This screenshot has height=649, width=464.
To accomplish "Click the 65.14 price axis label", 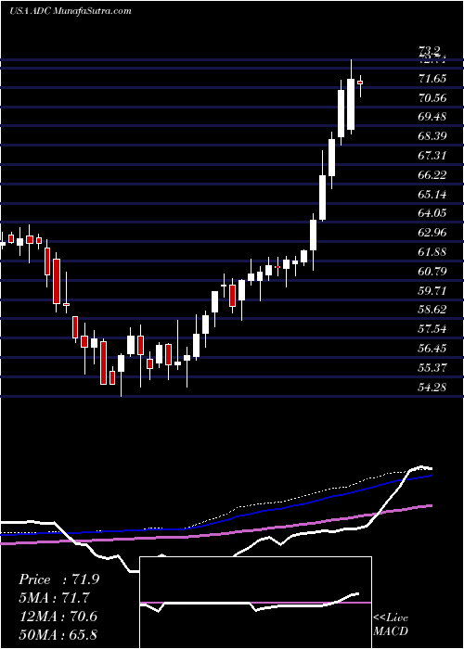I will 432,194.
